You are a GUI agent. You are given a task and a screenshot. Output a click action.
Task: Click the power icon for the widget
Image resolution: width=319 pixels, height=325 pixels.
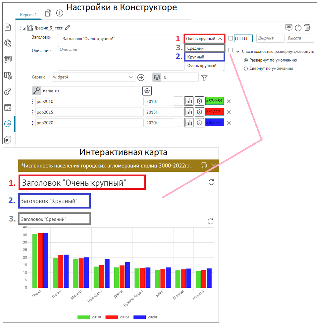(298, 28)
